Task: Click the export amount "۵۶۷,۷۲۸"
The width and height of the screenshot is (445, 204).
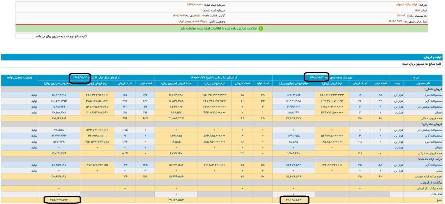Action: [x=59, y=142]
